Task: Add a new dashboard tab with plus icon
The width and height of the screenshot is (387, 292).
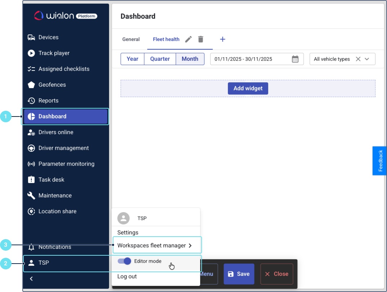Action: pos(222,39)
